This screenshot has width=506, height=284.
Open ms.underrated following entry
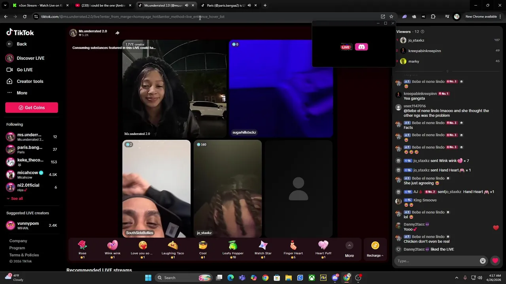[32, 137]
